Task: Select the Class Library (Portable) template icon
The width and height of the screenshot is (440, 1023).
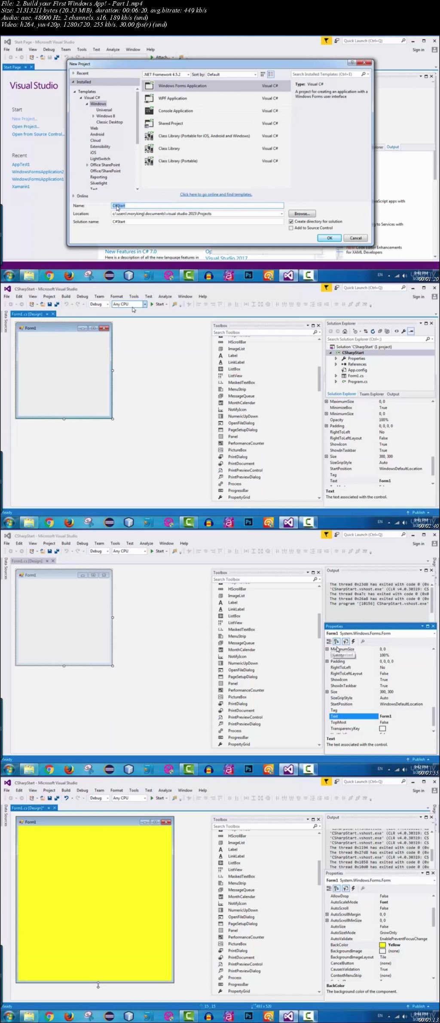Action: (149, 161)
